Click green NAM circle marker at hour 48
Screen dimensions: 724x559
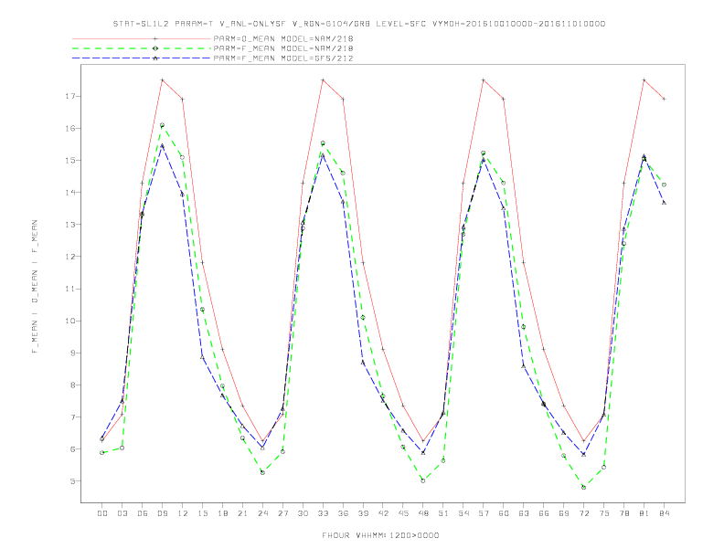pyautogui.click(x=423, y=480)
